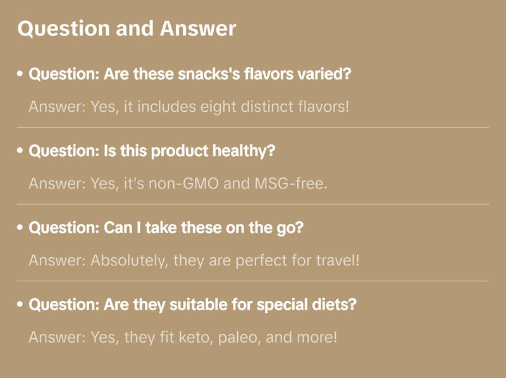Screen dimensions: 506x378
Task: Click the word "Absolutely" in the third answer
Action: click(128, 260)
